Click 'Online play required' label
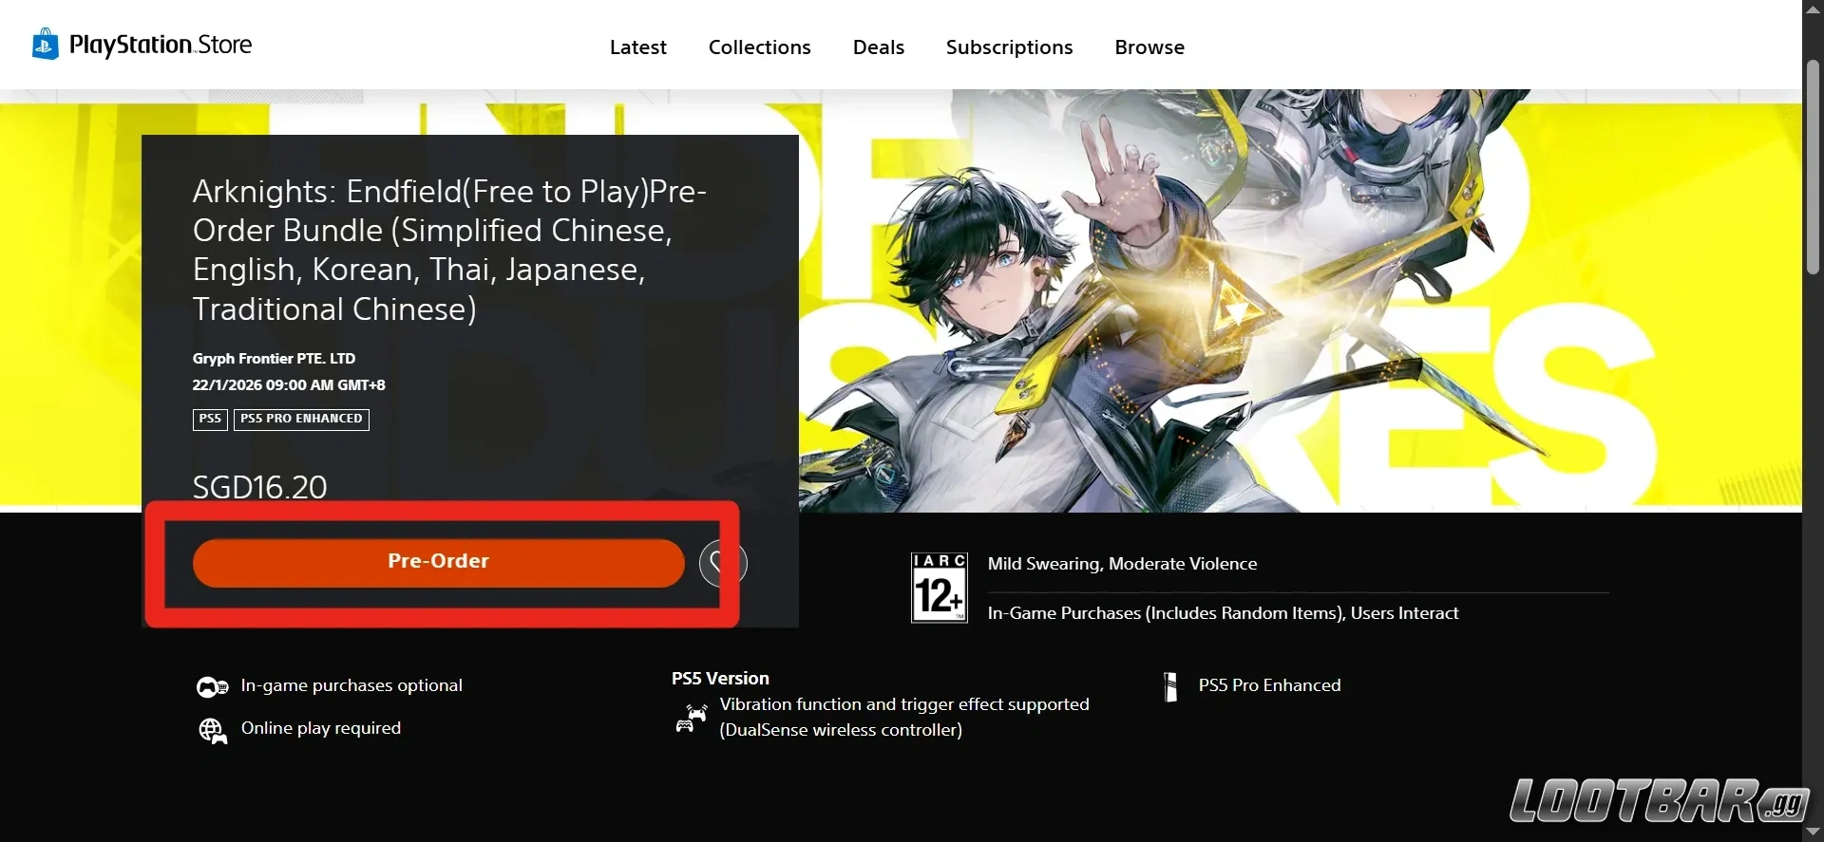The height and width of the screenshot is (842, 1824). click(x=321, y=728)
